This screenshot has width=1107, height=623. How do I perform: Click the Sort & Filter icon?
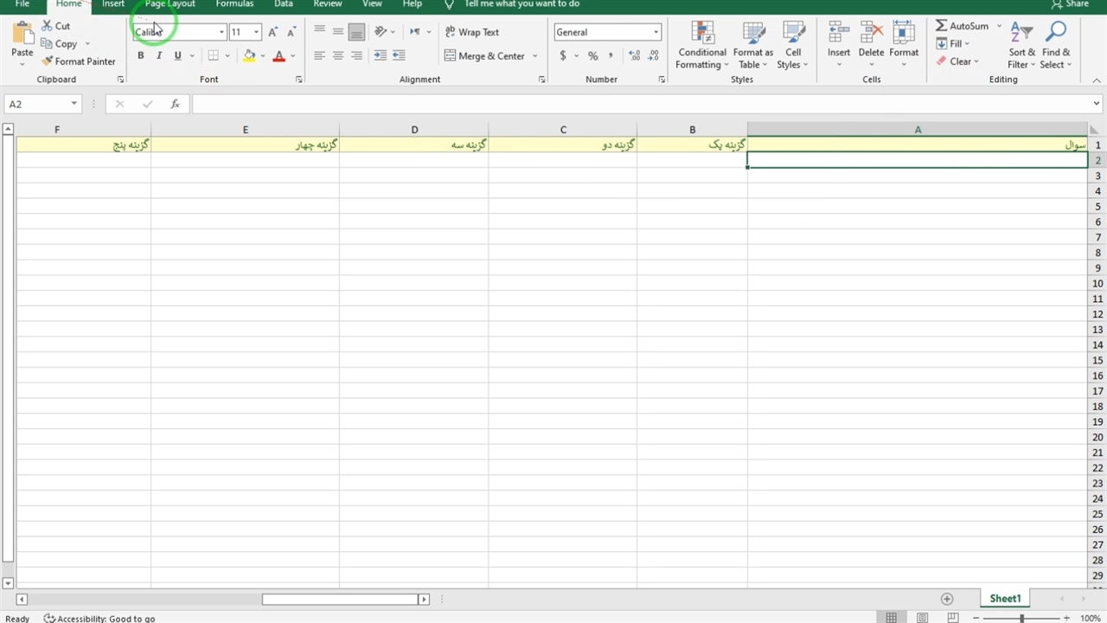pos(1021,34)
